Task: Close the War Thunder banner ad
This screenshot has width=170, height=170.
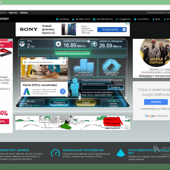Action: tap(129, 117)
